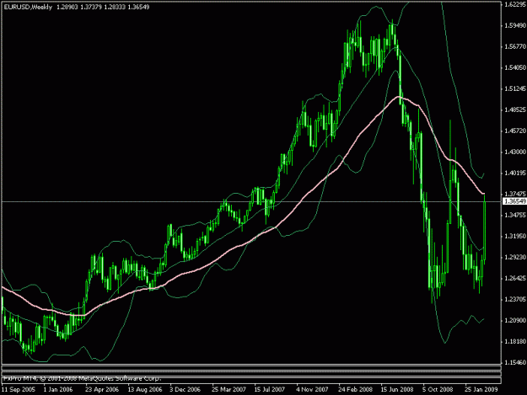This screenshot has width=527, height=395.
Task: Click the high value 1.37379 in header
Action: pos(91,7)
